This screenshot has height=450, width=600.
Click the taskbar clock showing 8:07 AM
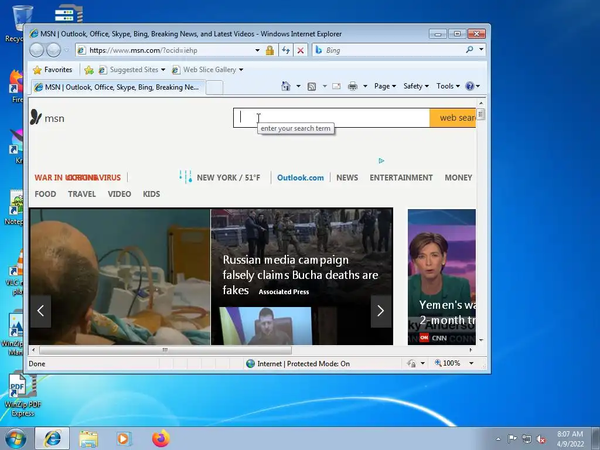570,439
